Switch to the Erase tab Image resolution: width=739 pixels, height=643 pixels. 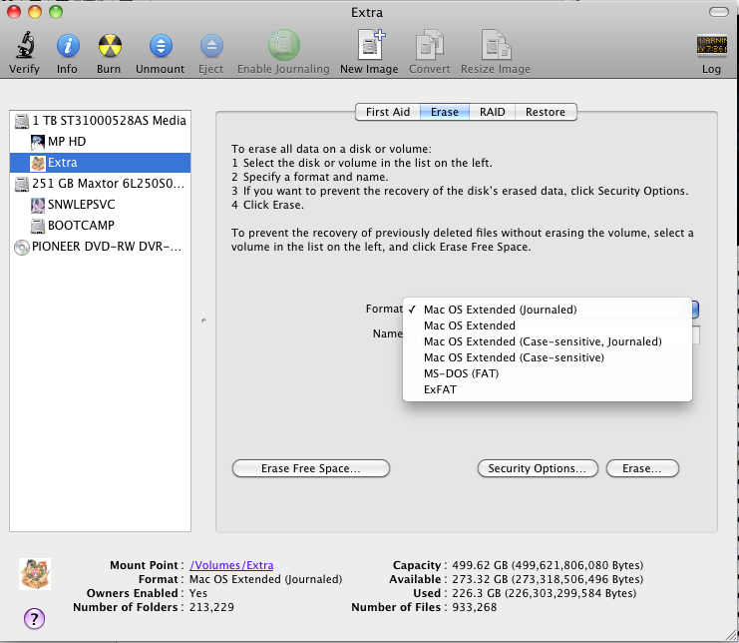(x=445, y=112)
